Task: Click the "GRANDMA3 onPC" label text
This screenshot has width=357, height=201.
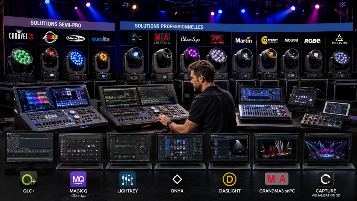Action: pyautogui.click(x=277, y=191)
